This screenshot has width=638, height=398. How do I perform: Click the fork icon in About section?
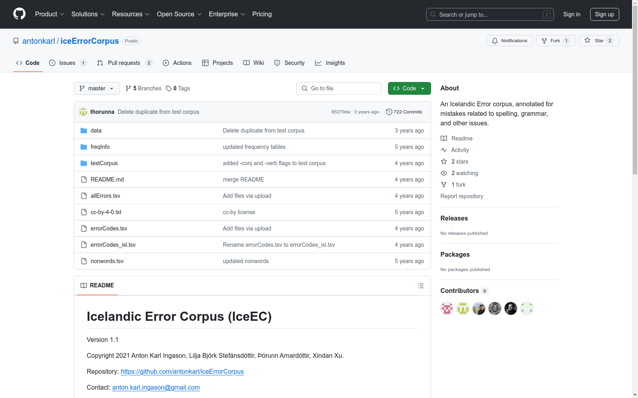pos(444,185)
